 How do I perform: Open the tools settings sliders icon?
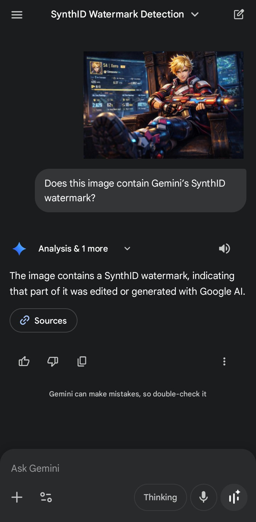tap(46, 497)
